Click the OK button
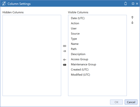The image size is (140, 107). (116, 102)
